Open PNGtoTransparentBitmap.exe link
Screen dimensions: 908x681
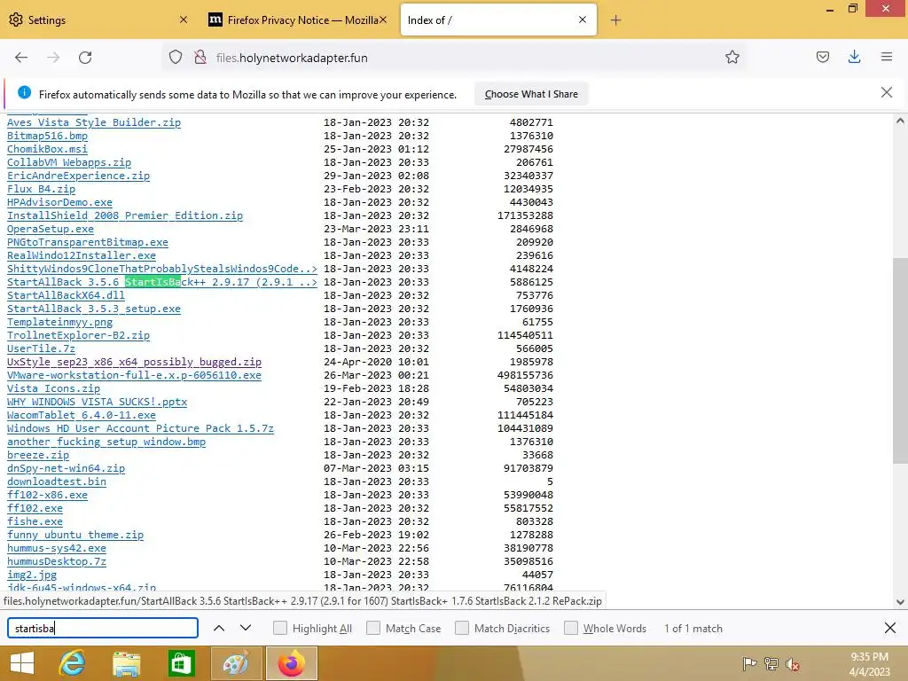[88, 242]
